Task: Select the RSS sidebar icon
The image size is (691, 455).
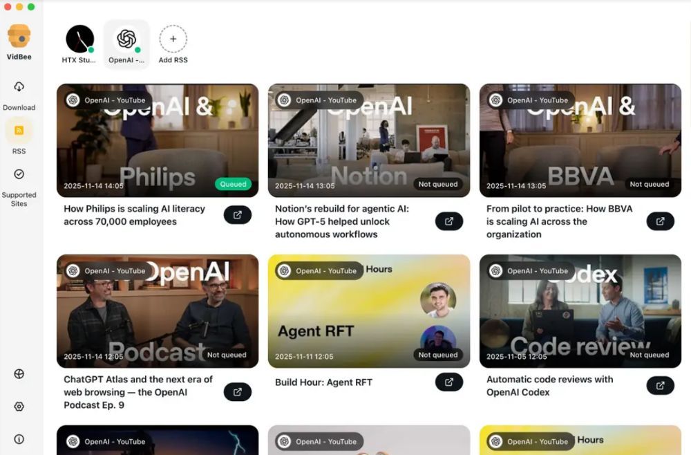Action: (19, 131)
